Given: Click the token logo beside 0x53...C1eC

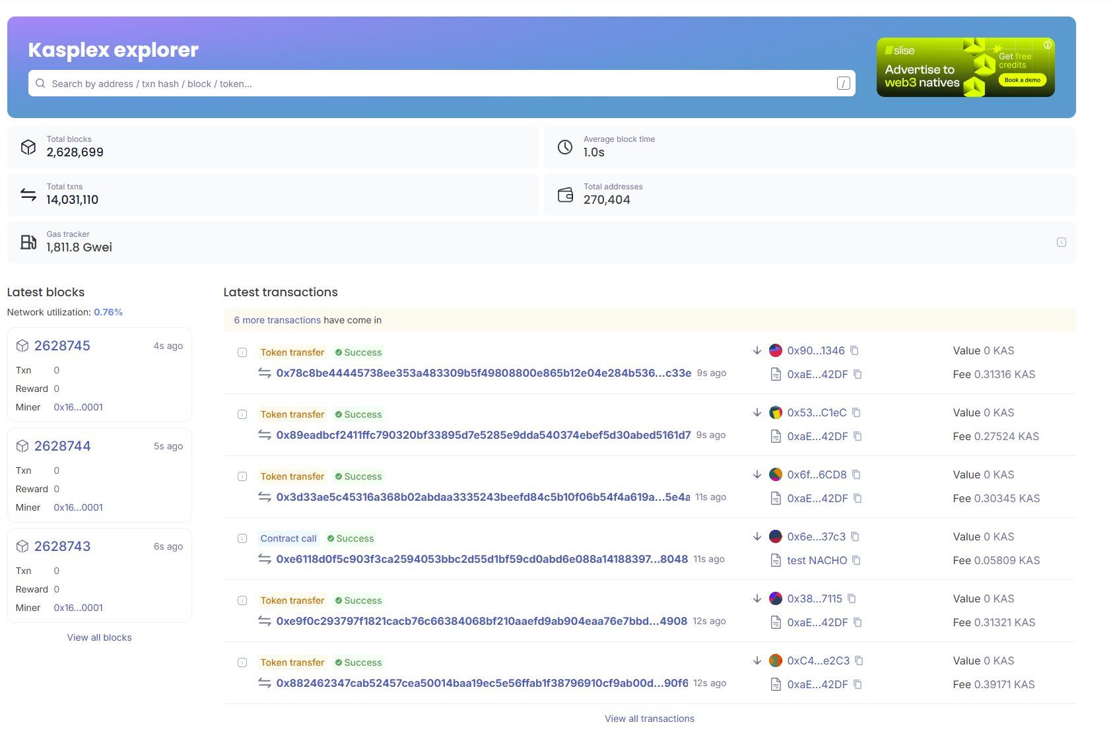Looking at the screenshot, I should [774, 412].
